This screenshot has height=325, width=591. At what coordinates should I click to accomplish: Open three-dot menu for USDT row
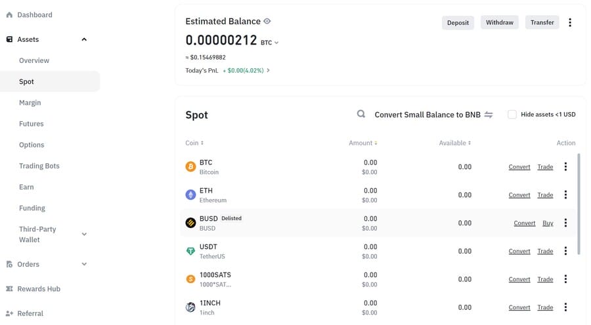[565, 251]
